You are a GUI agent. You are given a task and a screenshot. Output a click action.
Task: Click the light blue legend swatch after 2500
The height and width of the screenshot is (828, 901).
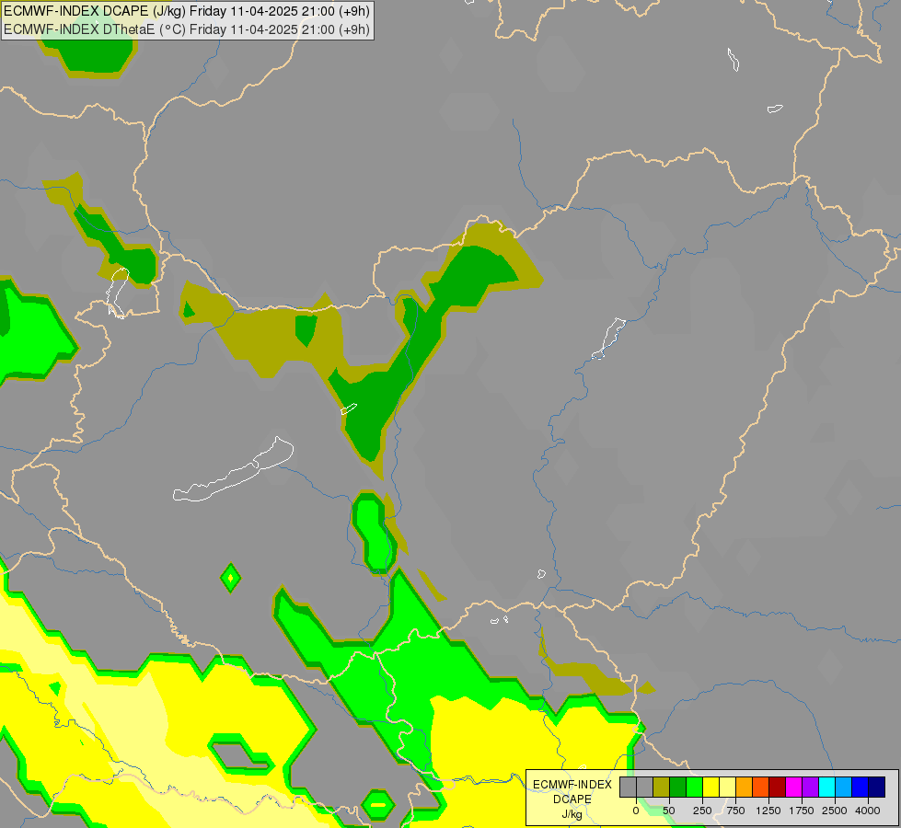click(844, 787)
